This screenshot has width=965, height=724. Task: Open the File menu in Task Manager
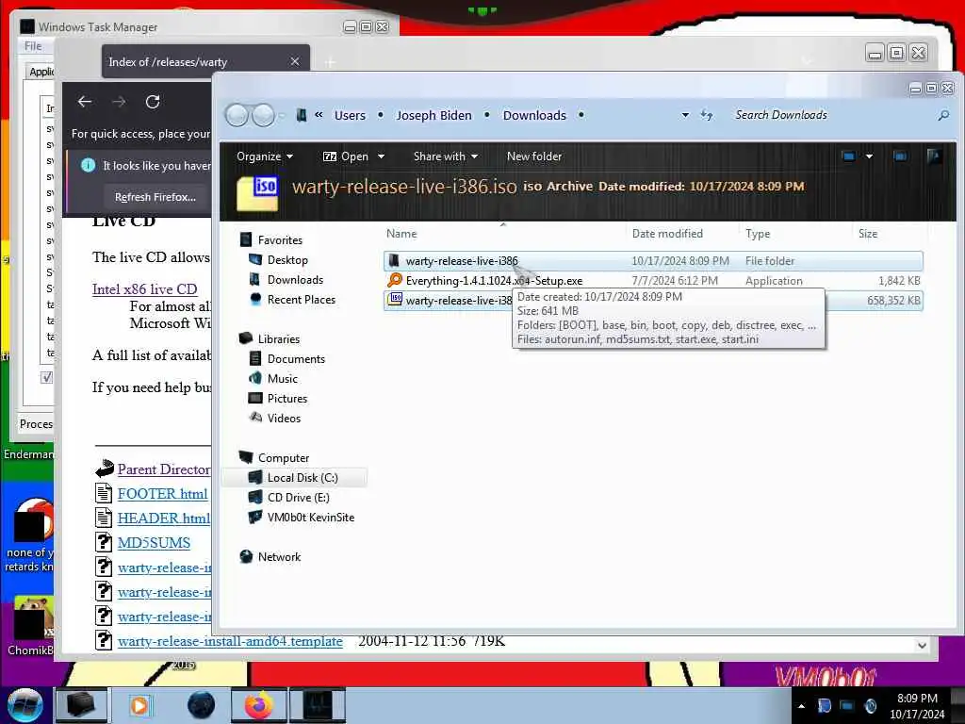coord(33,46)
